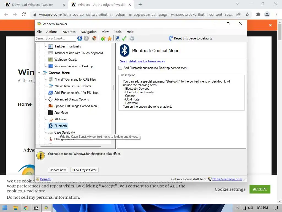Click the Chrome address bar URL
This screenshot has height=212, width=282.
click(x=135, y=14)
